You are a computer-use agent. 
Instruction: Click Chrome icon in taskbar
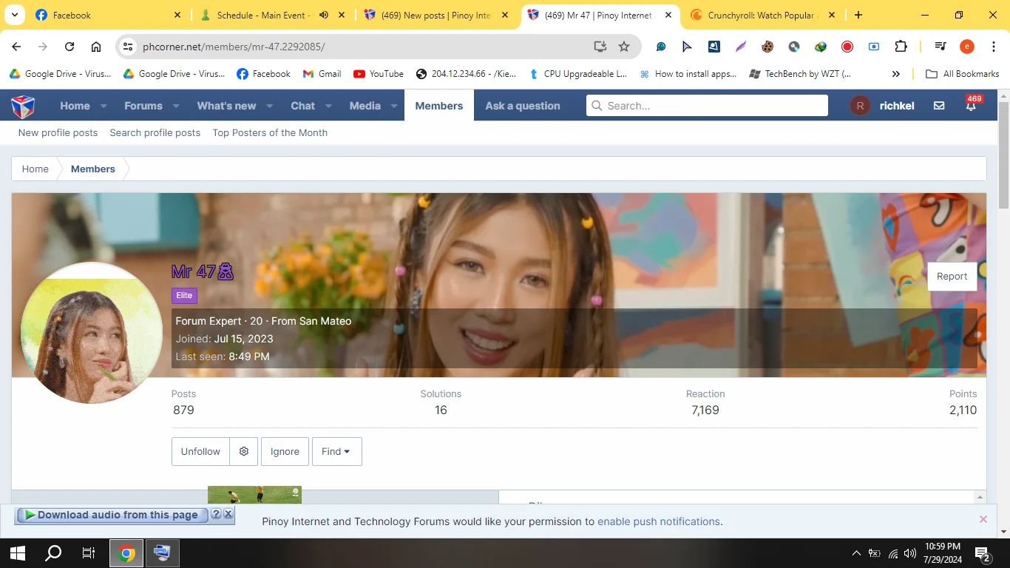(x=127, y=553)
